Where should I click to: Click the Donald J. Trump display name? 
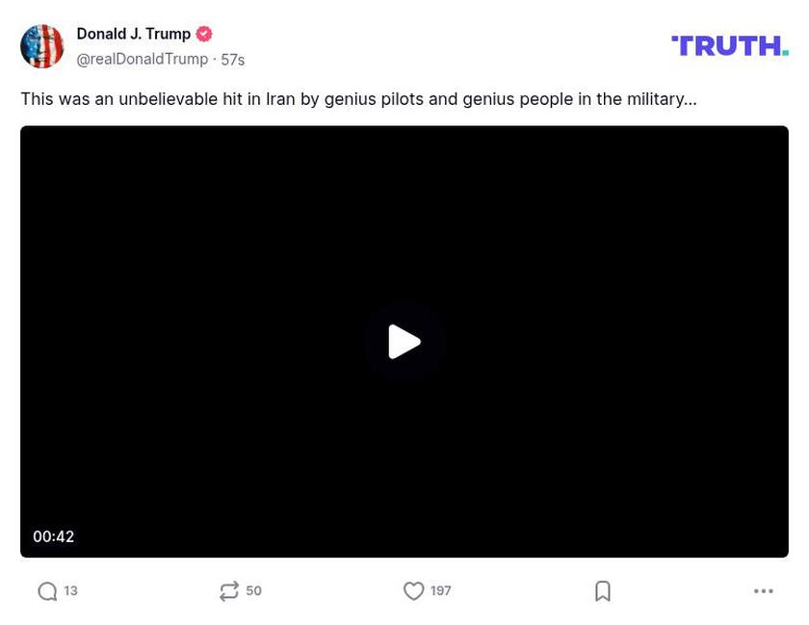point(132,33)
